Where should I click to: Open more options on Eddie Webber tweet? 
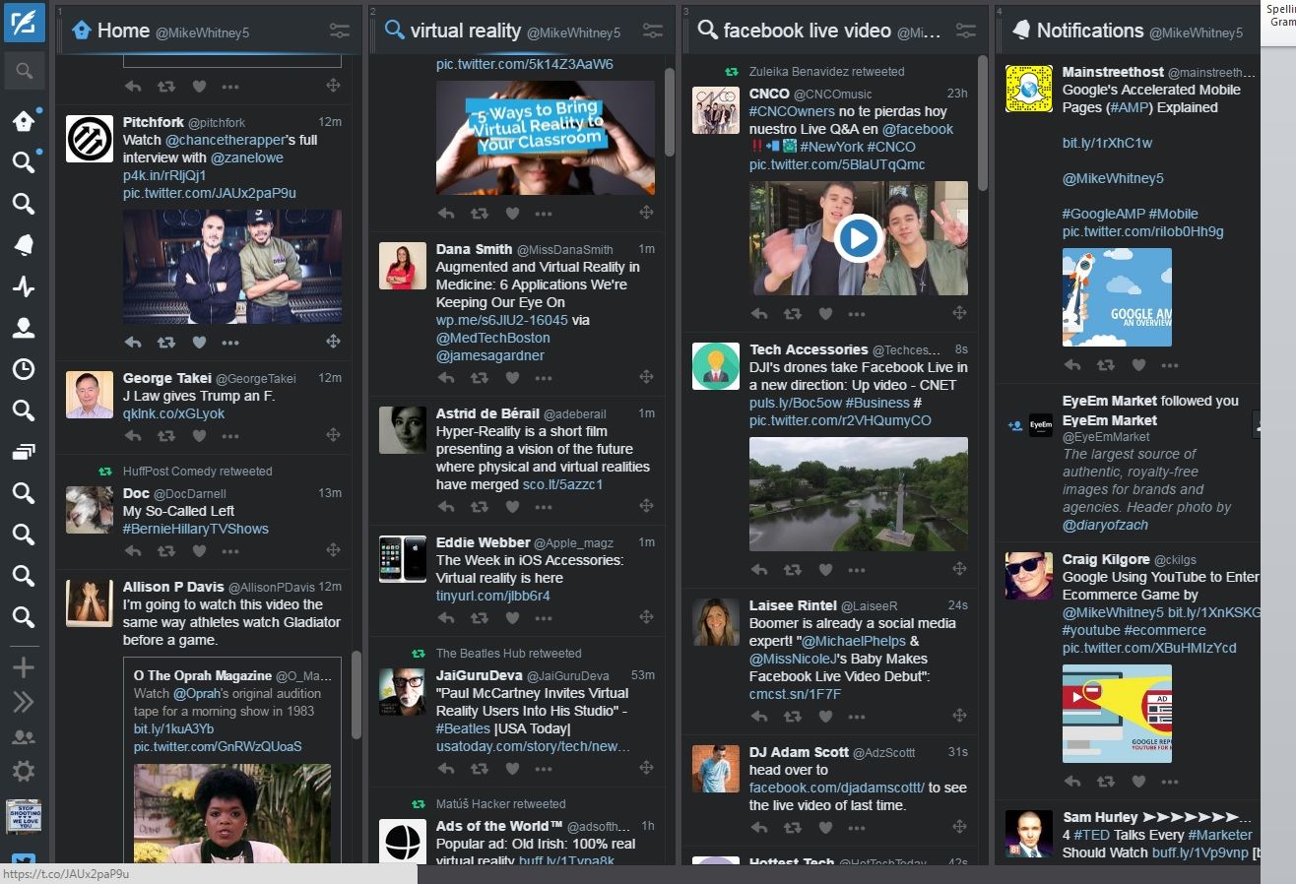point(544,617)
